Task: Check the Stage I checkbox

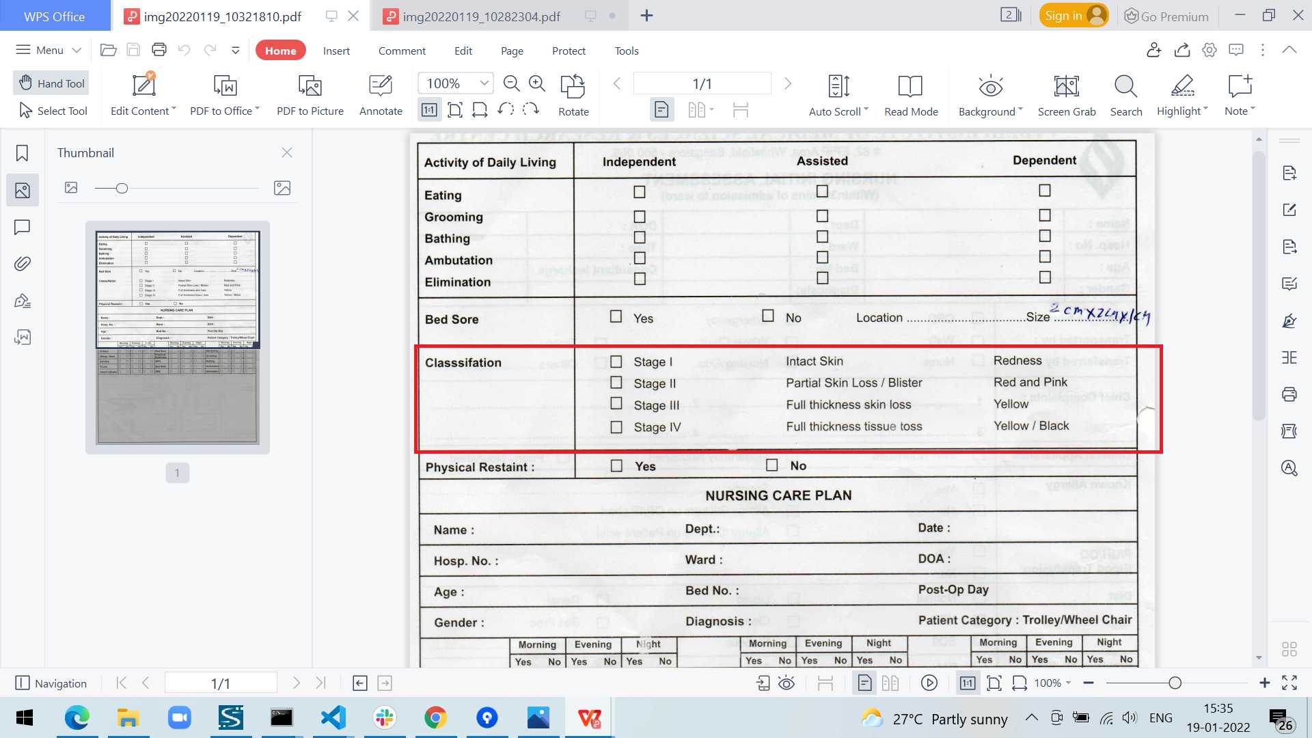Action: 616,361
